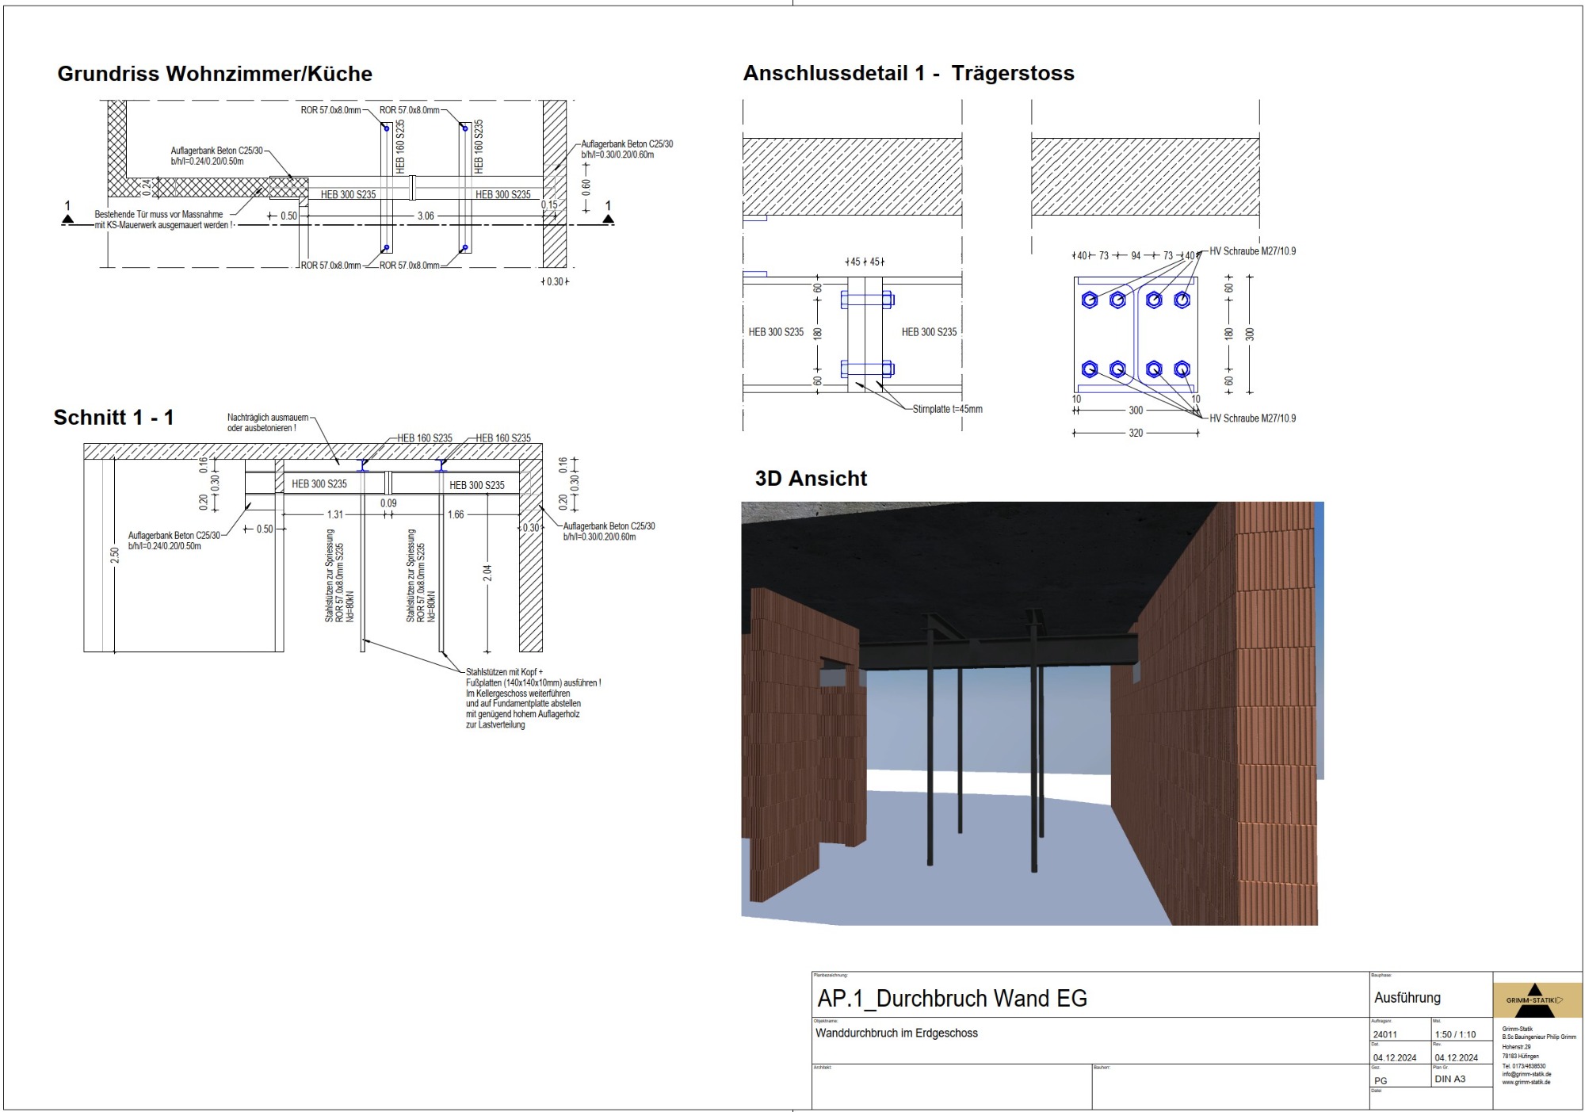Click the upper-left blue ROR column marker in Grundriss

click(387, 128)
